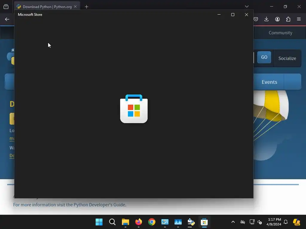306x229 pixels.
Task: Open the Firefox account menu
Action: [x=277, y=19]
